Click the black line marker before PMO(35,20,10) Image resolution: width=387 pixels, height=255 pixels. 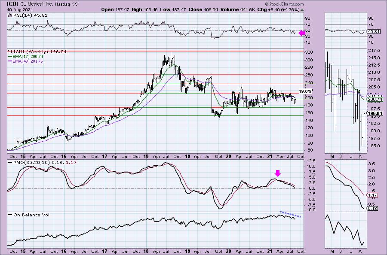coord(10,163)
